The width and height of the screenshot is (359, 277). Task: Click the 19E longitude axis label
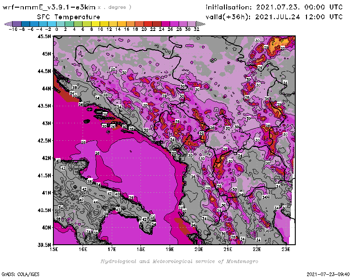coord(170,249)
